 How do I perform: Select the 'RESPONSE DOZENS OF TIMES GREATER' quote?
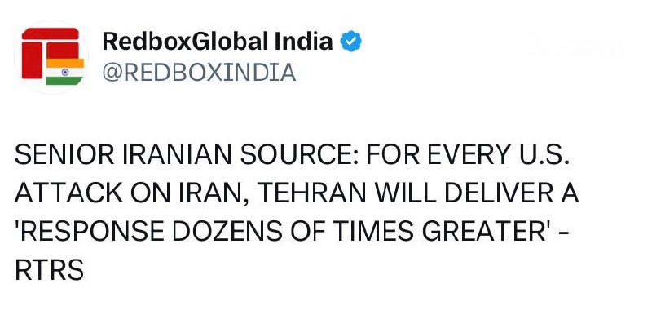[x=282, y=233]
